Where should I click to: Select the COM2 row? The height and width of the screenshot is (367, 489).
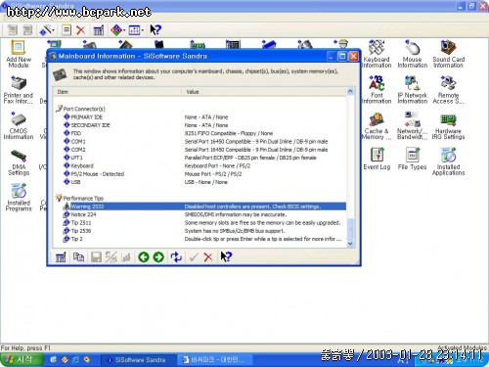click(x=200, y=150)
